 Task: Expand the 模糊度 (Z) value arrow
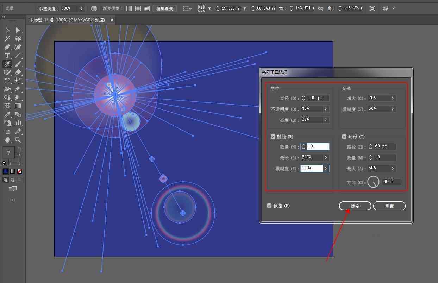(326, 169)
